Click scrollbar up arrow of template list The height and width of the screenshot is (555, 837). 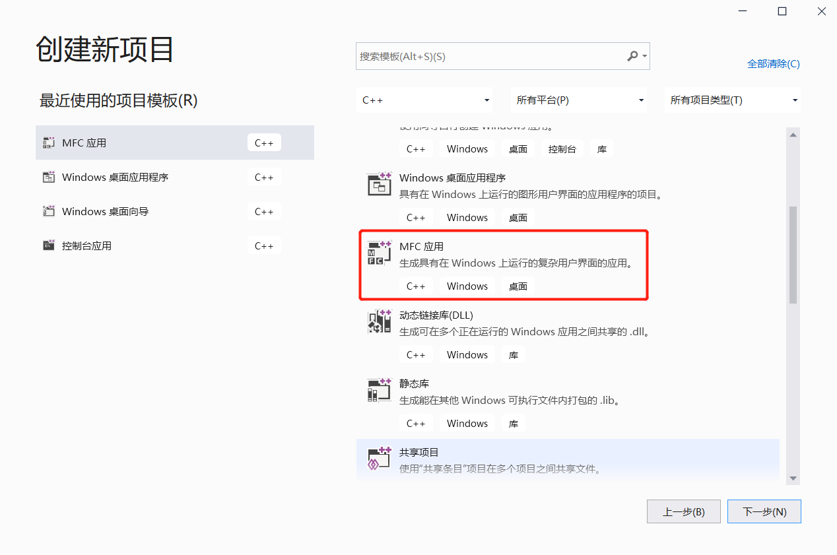[x=793, y=135]
